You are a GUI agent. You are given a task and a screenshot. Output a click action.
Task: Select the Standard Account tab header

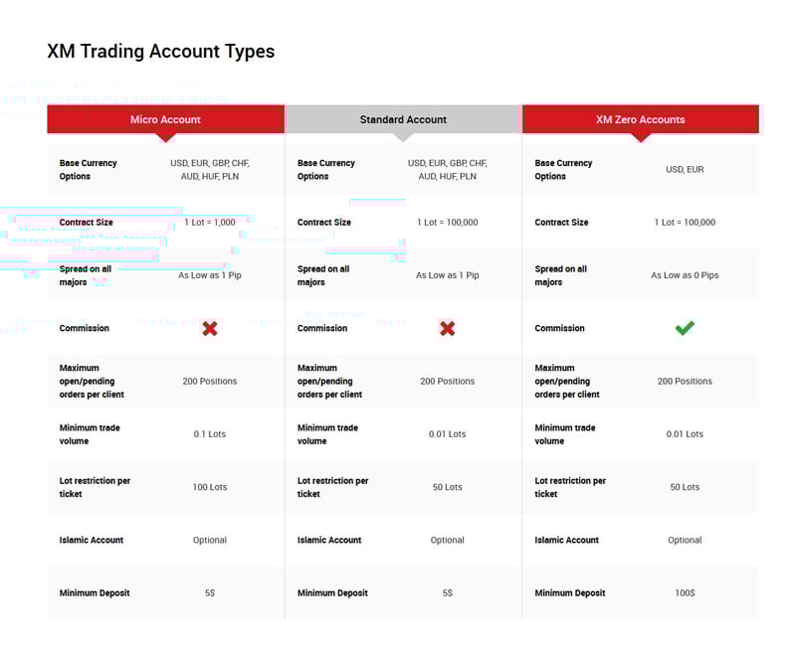[403, 119]
